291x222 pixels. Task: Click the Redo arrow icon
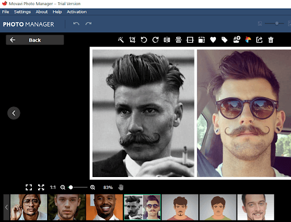[89, 24]
